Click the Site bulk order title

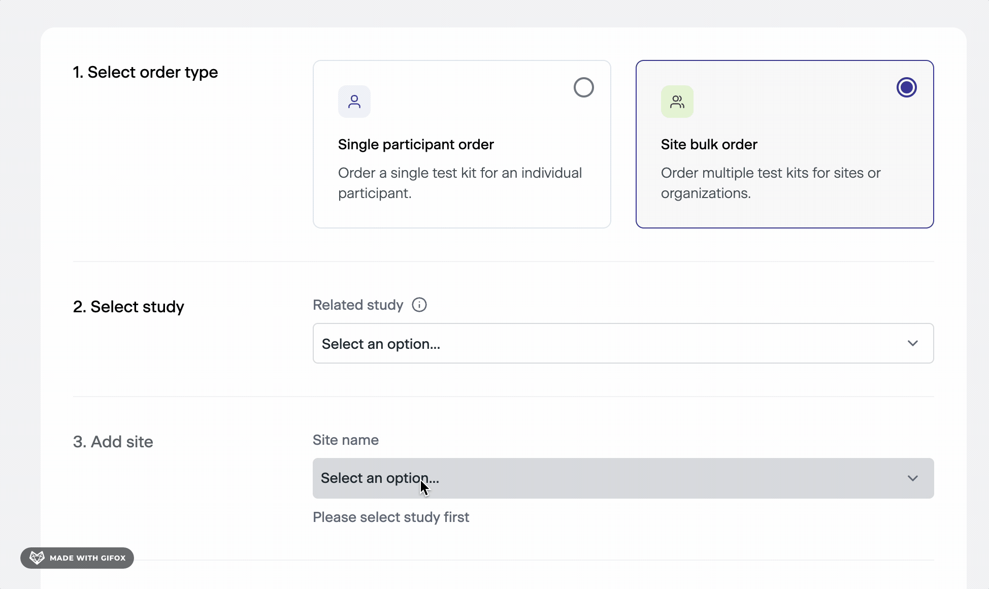709,145
